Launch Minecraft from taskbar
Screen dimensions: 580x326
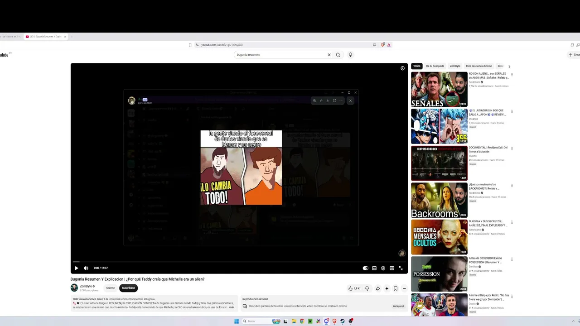coord(310,321)
